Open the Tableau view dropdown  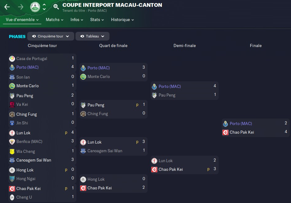[x=103, y=36]
